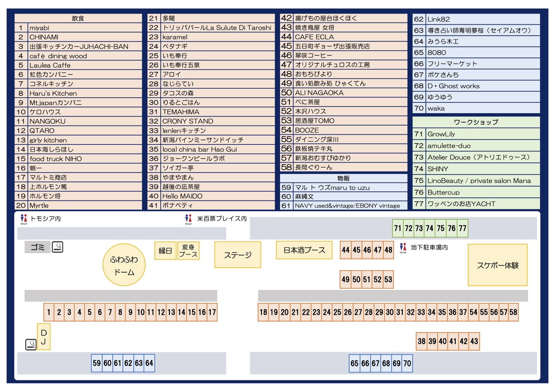Click booth box 53 on the map
Viewport: 555px width, 392px height.
[x=388, y=279]
